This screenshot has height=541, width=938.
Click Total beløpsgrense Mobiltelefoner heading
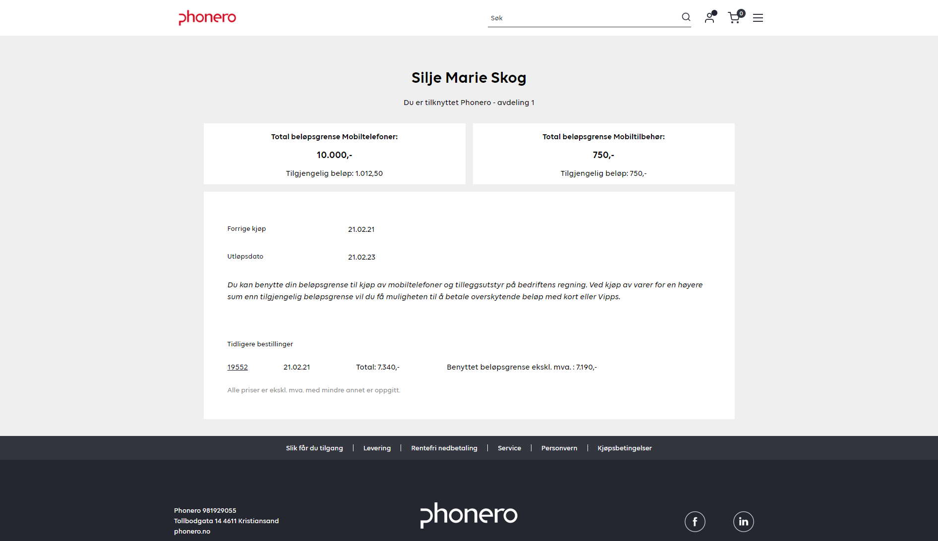pyautogui.click(x=334, y=137)
